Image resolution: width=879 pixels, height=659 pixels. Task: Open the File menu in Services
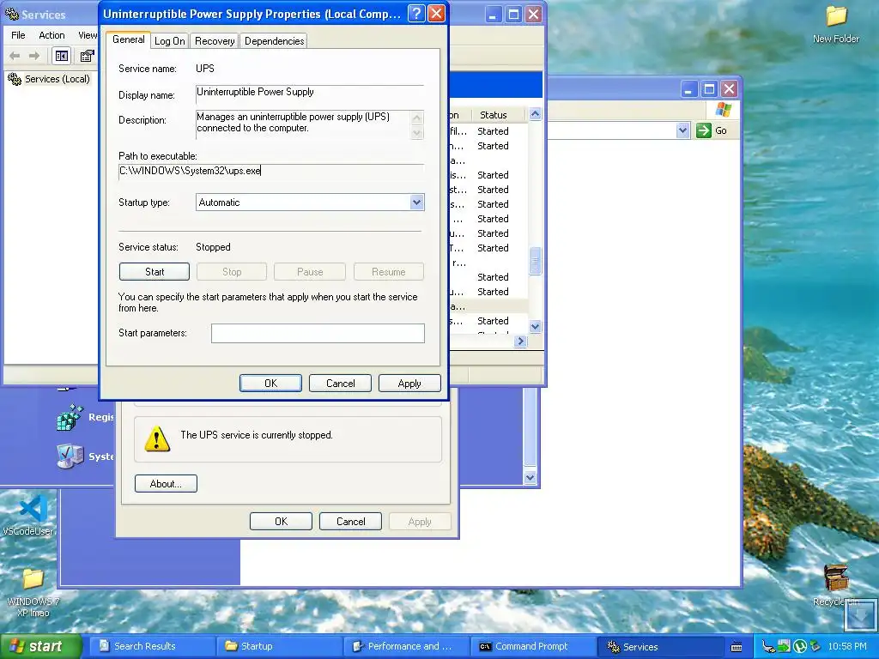pos(18,34)
